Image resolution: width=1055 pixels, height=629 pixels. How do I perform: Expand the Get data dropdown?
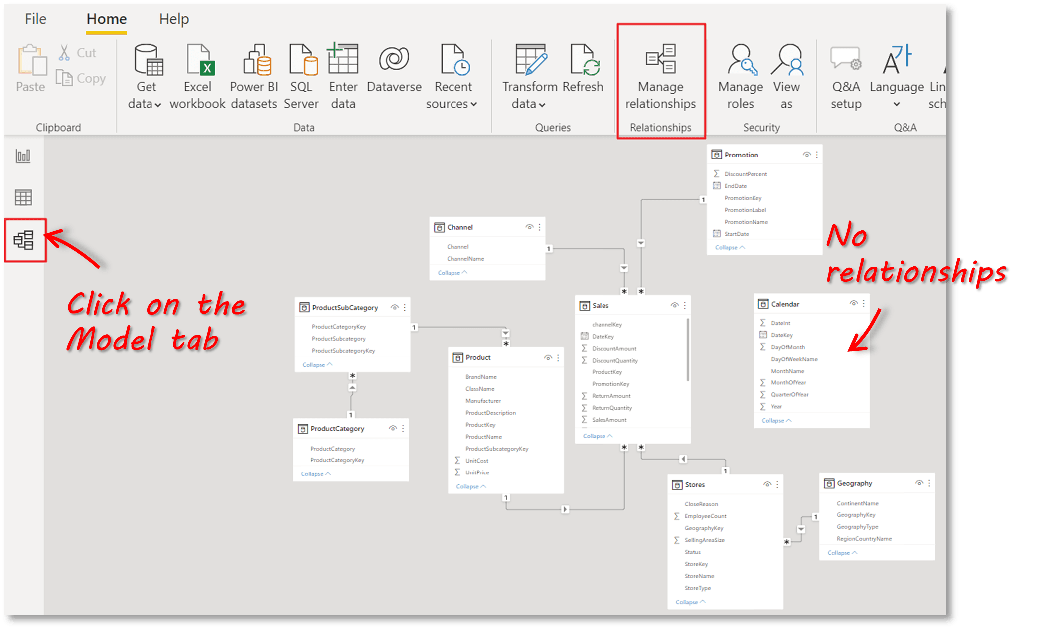pos(158,105)
